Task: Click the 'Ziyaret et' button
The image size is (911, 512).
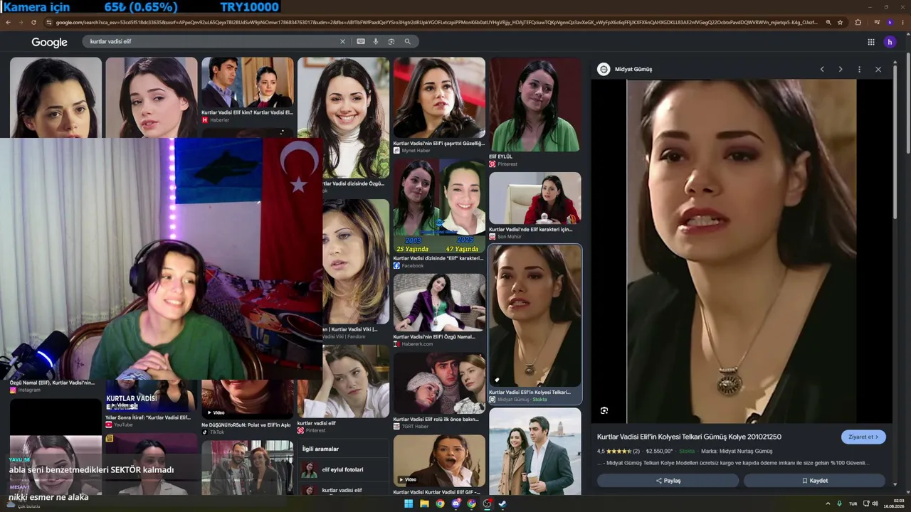Action: pos(863,437)
